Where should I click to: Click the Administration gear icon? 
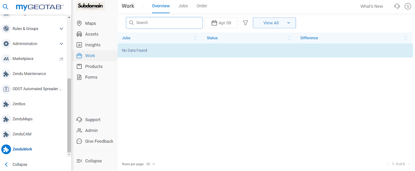pyautogui.click(x=6, y=44)
